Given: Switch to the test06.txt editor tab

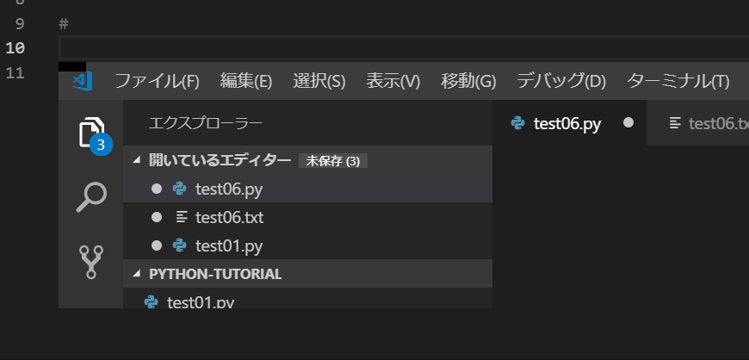Looking at the screenshot, I should pyautogui.click(x=698, y=123).
